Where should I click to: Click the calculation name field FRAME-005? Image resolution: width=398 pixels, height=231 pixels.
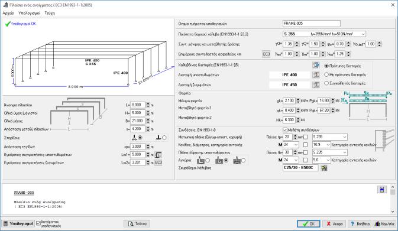(x=312, y=23)
